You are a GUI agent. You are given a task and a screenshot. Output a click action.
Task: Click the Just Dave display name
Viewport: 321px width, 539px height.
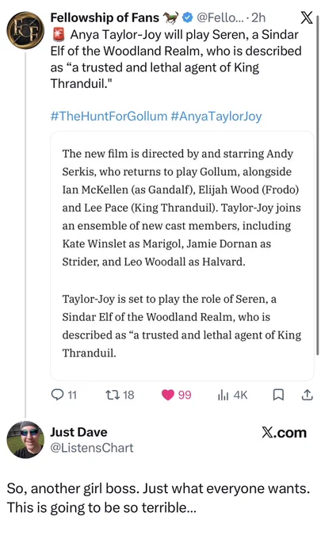(78, 432)
